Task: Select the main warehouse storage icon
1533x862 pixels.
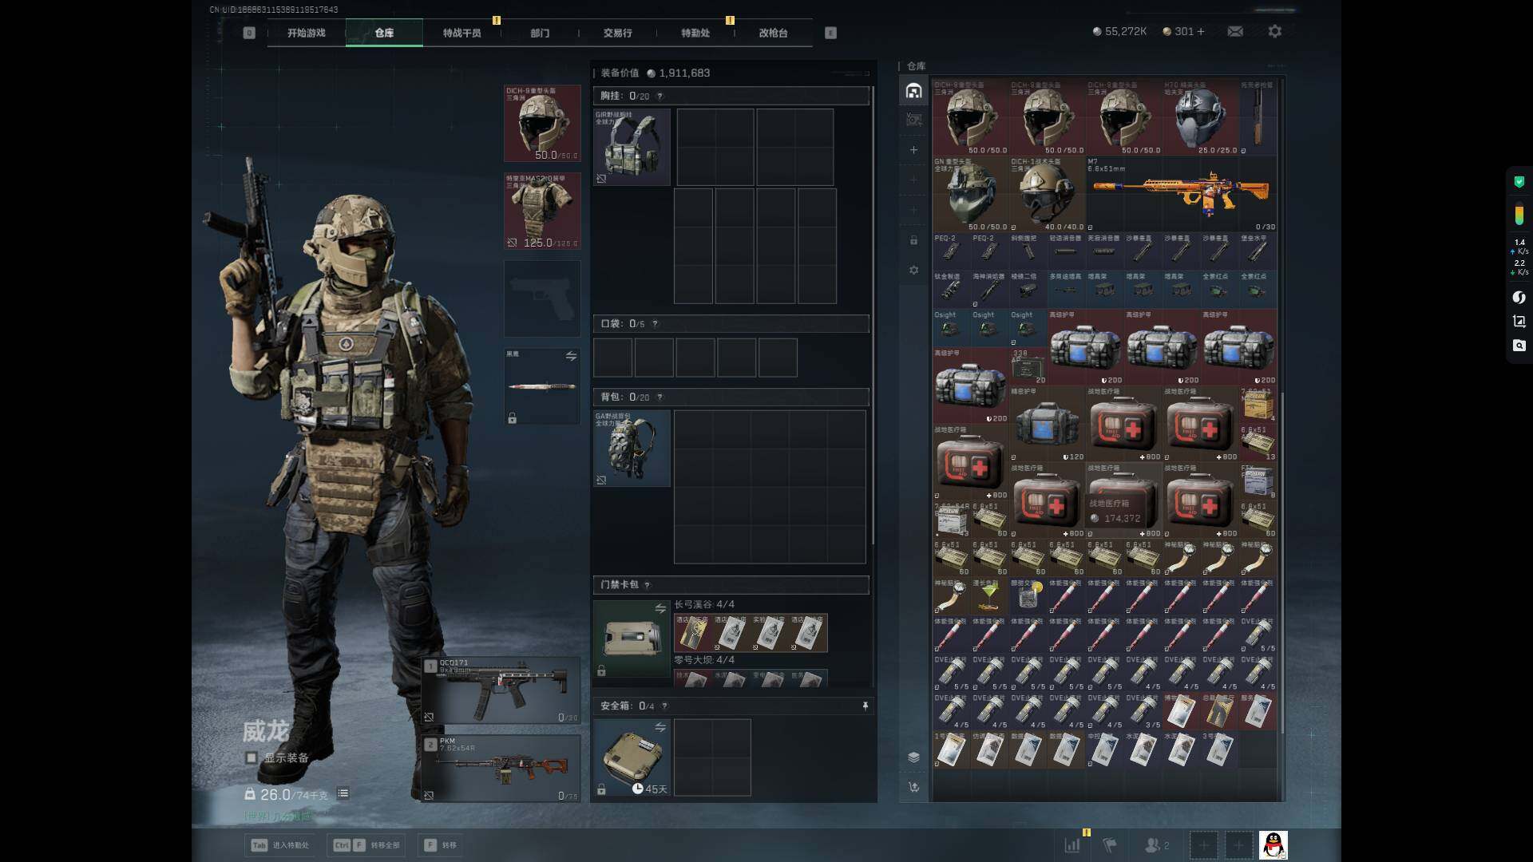Action: point(913,91)
